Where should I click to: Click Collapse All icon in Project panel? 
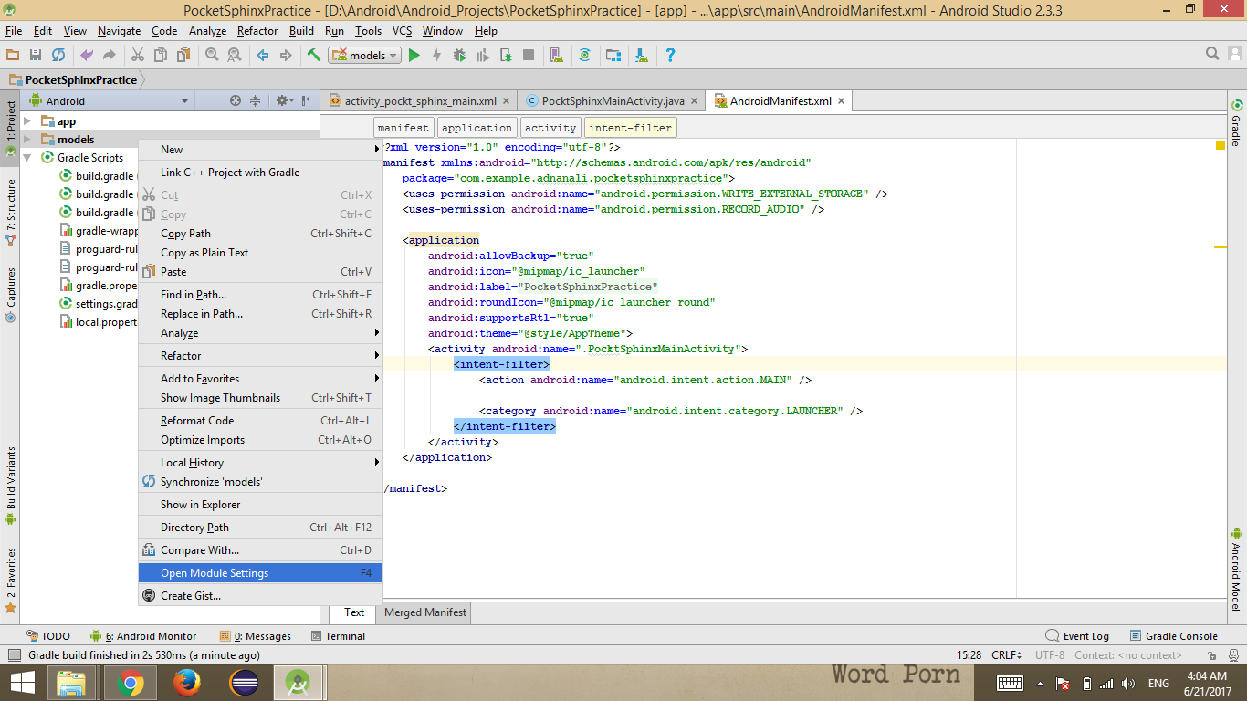pyautogui.click(x=256, y=100)
